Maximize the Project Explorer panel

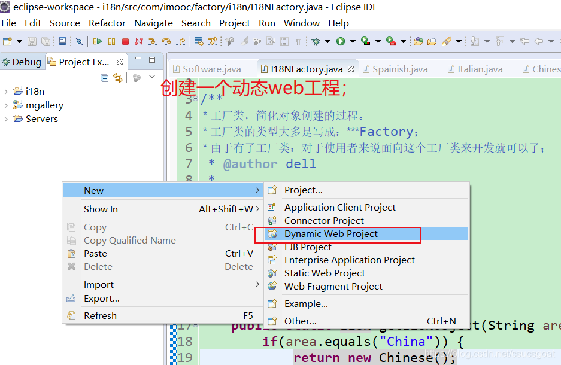click(x=152, y=60)
